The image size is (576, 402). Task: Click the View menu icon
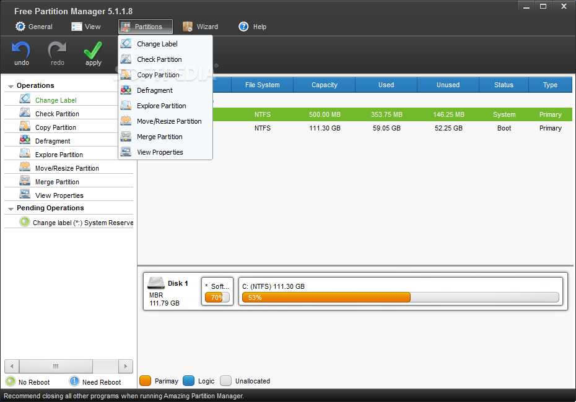click(x=76, y=27)
